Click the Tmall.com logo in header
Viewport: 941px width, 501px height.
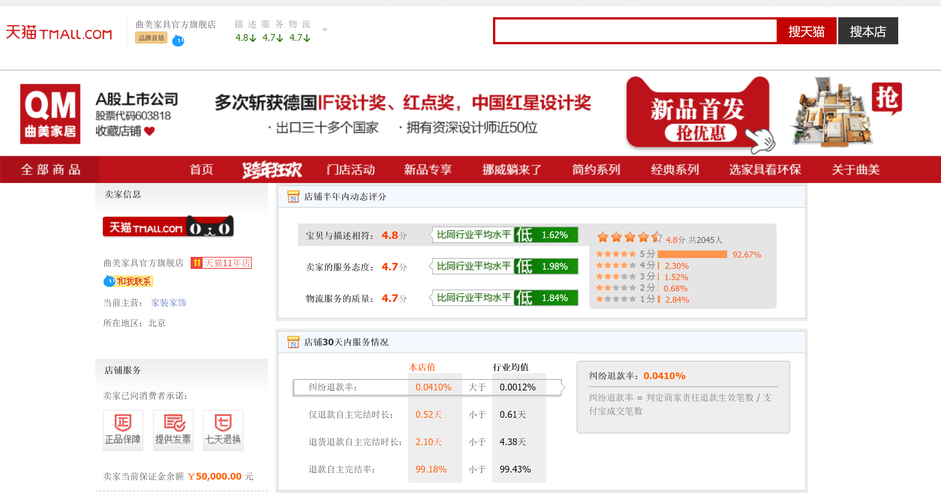coord(59,33)
